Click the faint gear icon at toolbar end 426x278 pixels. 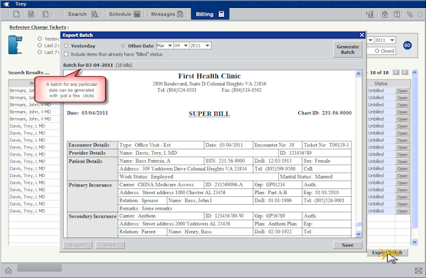click(420, 14)
